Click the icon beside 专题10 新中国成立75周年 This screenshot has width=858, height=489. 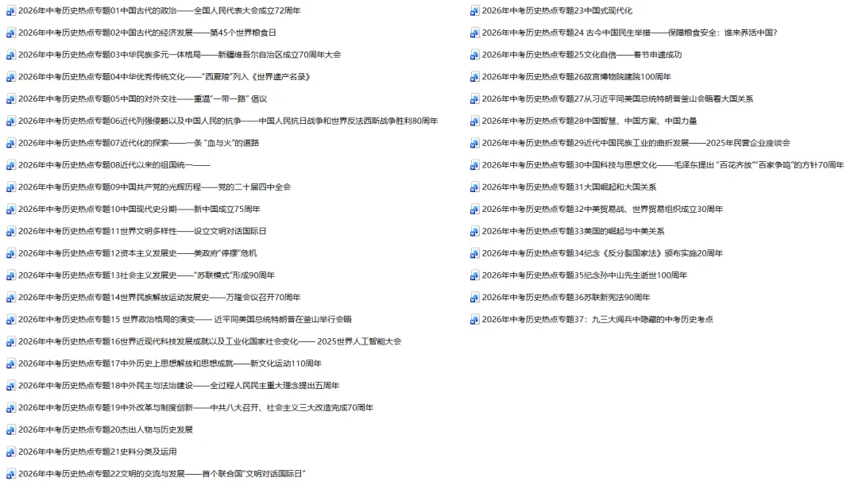click(11, 210)
